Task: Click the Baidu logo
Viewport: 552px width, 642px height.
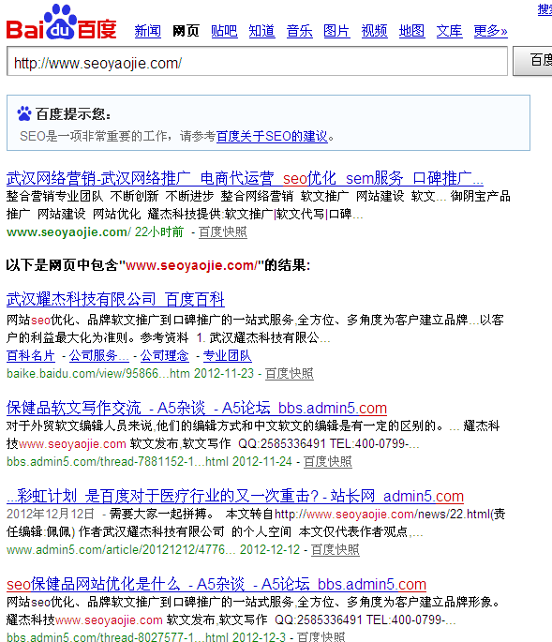Action: pos(62,22)
